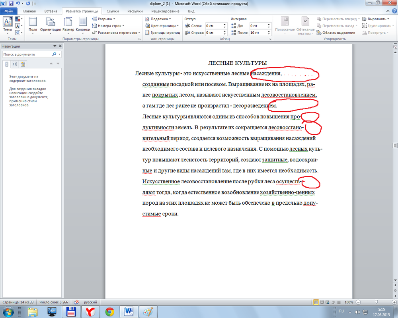The width and height of the screenshot is (398, 318).
Task: Click the Поиск в документе search field
Action: coord(27,54)
